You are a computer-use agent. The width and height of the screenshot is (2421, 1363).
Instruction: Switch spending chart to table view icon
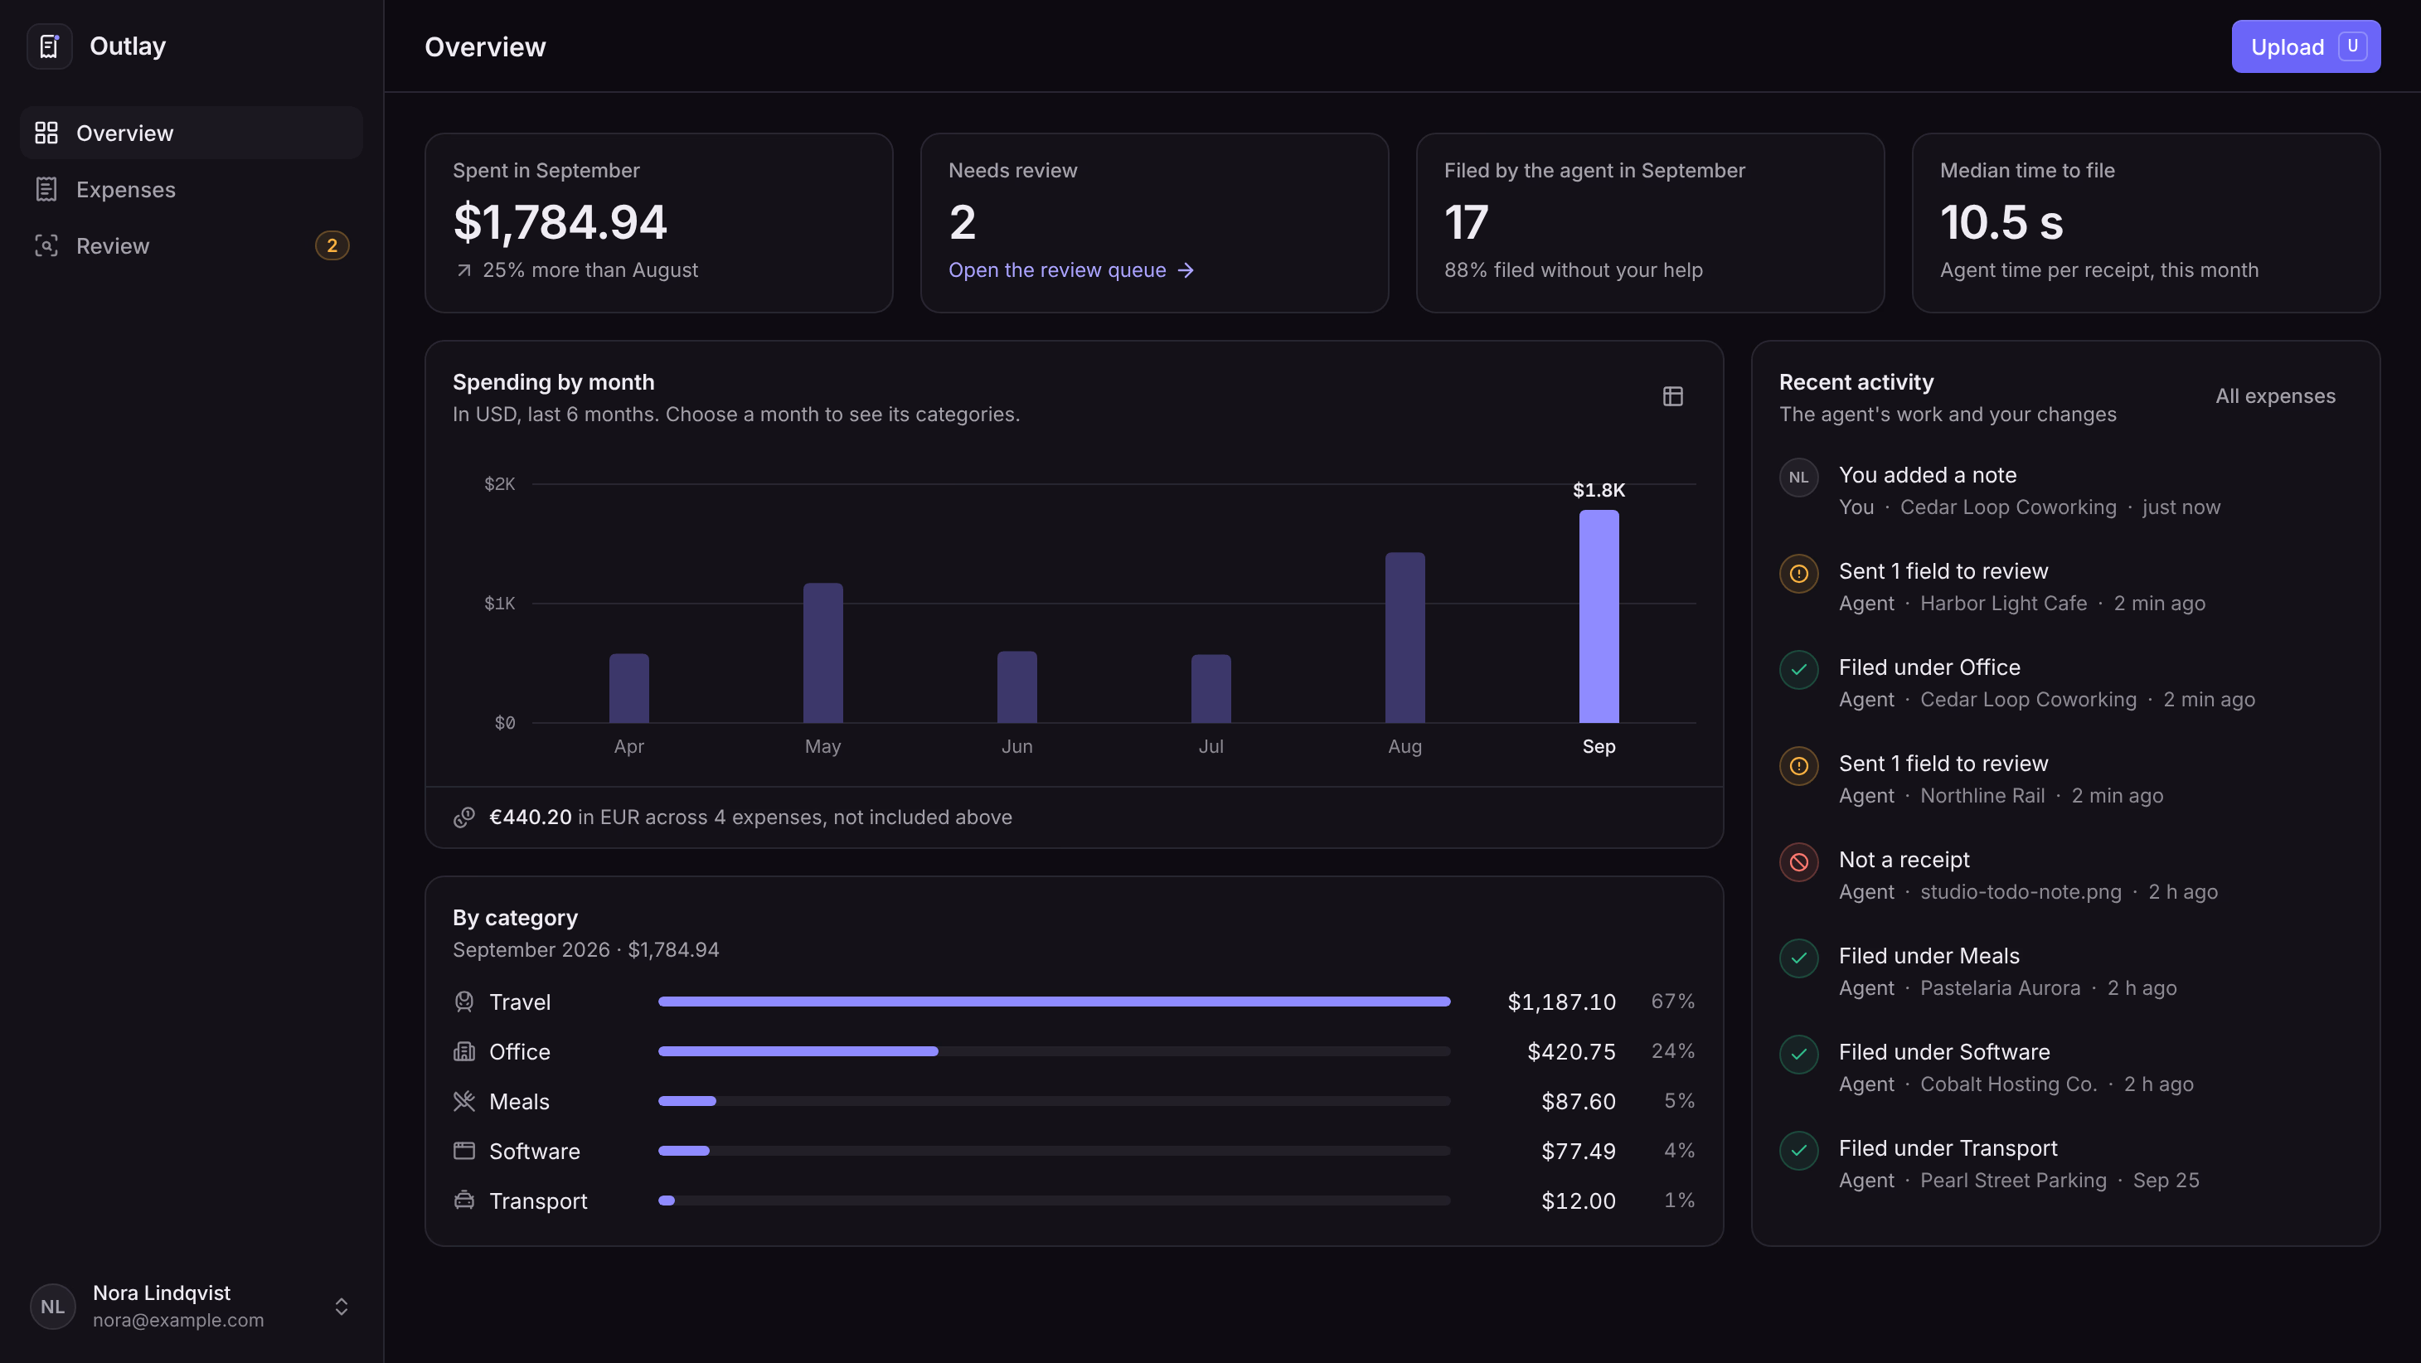(1672, 396)
